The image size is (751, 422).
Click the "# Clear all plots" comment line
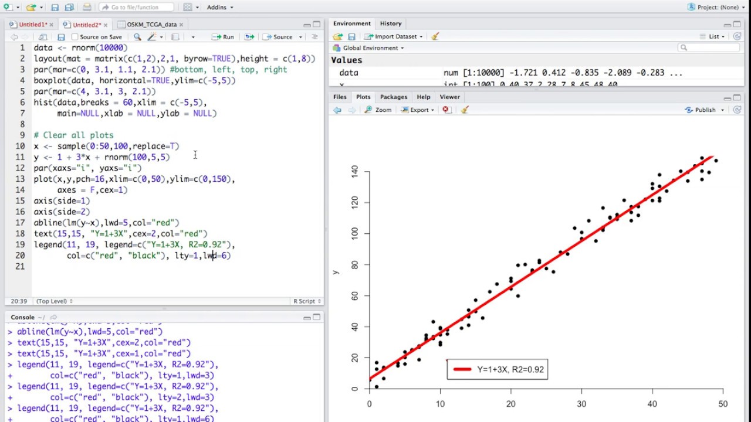(73, 135)
